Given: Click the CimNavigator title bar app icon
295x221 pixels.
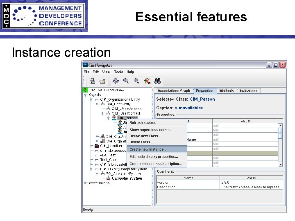Looking at the screenshot, I should pyautogui.click(x=85, y=65).
